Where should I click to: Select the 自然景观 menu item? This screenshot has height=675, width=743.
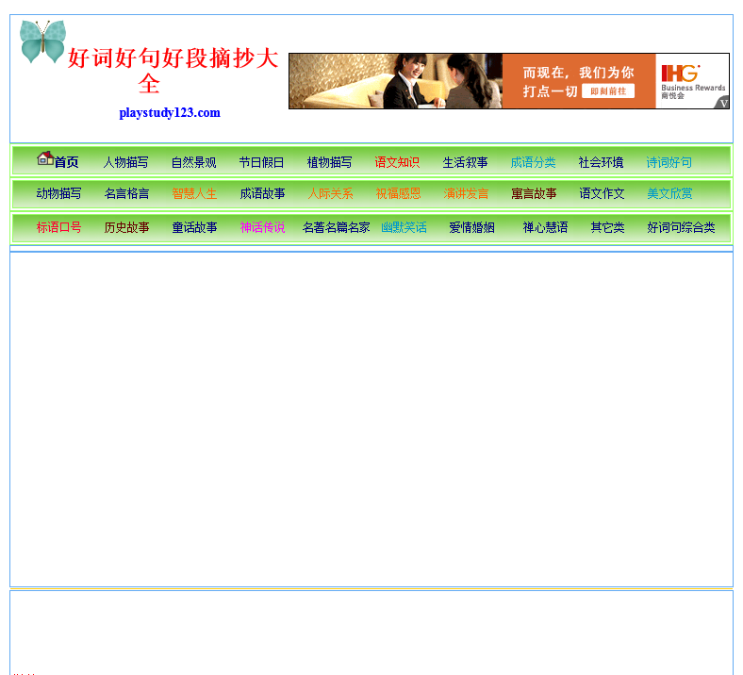pyautogui.click(x=194, y=162)
